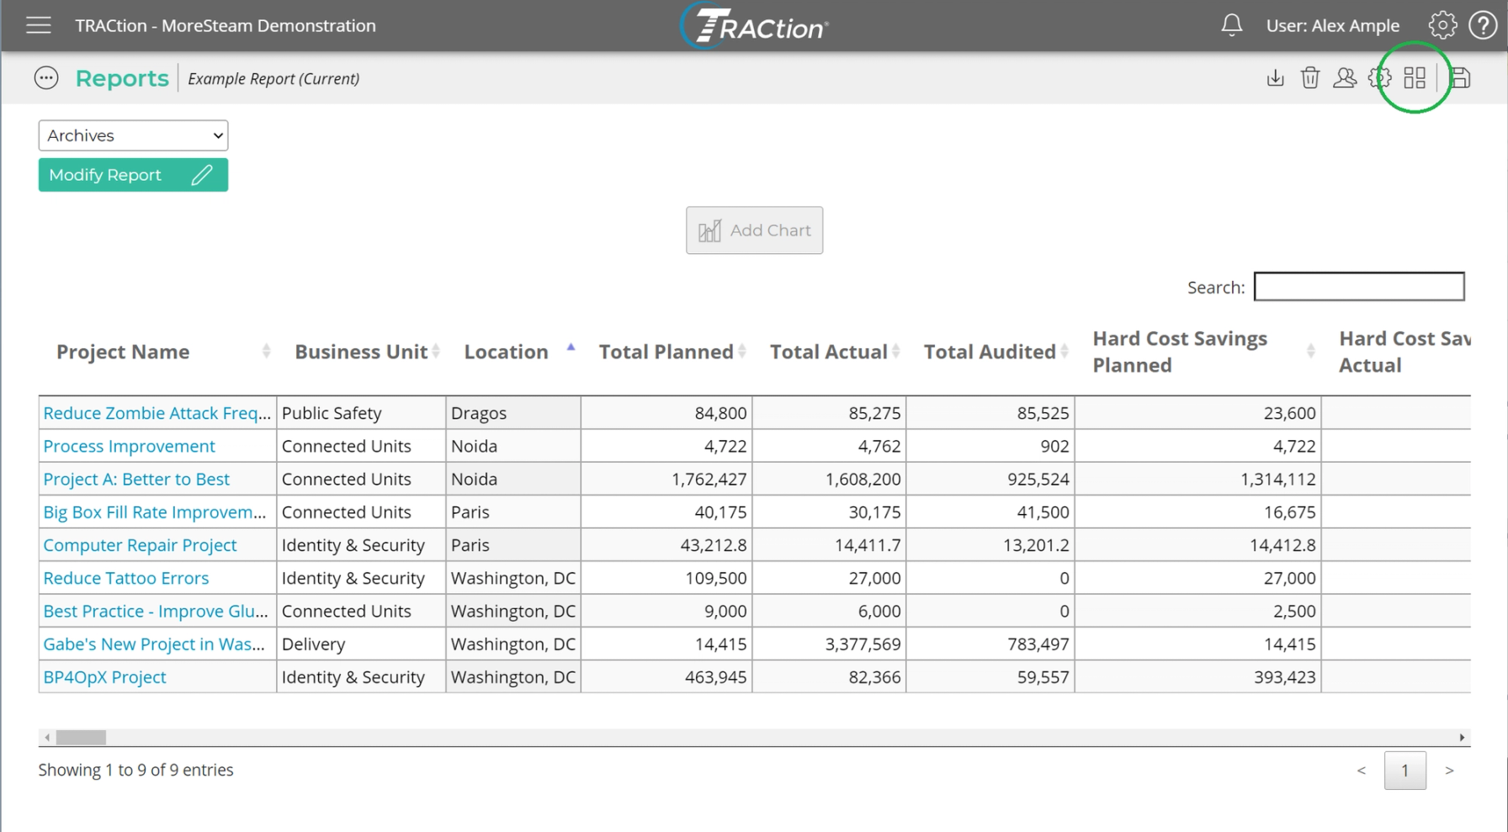Open the hamburger main menu
Viewport: 1508px width, 832px height.
click(39, 25)
